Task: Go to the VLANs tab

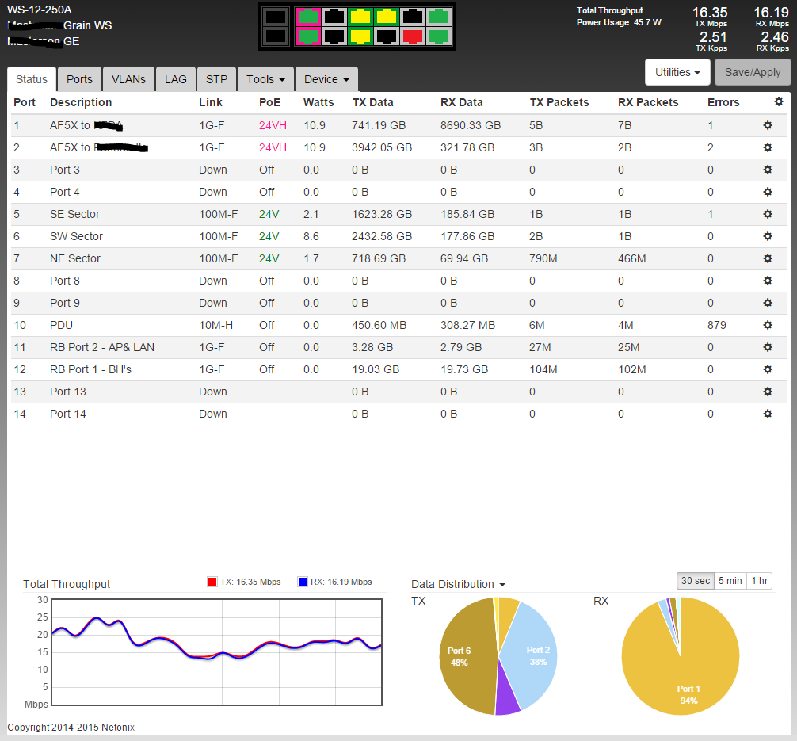Action: pyautogui.click(x=128, y=79)
